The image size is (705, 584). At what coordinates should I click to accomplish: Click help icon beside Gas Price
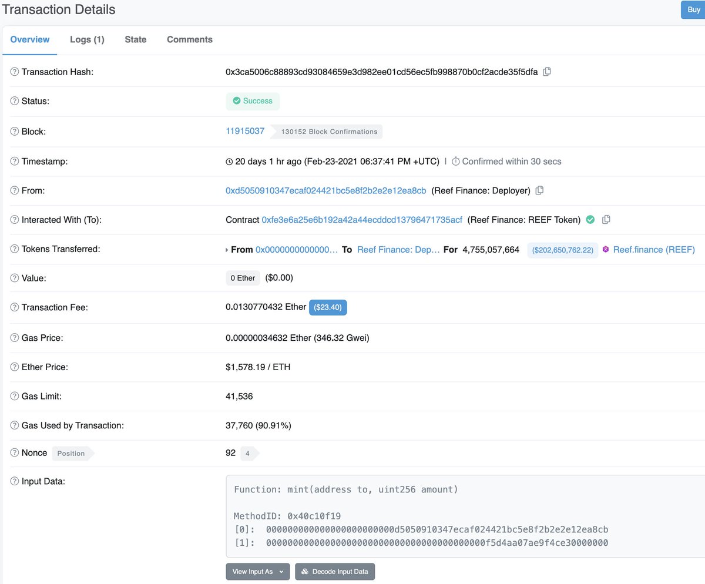[15, 338]
